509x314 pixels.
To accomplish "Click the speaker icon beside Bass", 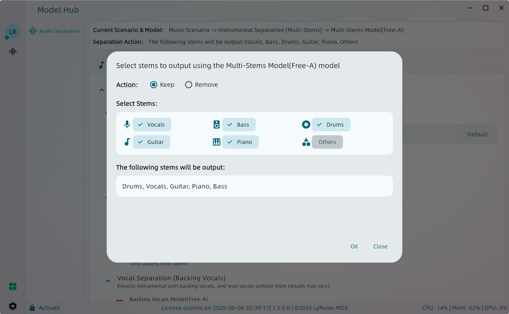I will (216, 124).
